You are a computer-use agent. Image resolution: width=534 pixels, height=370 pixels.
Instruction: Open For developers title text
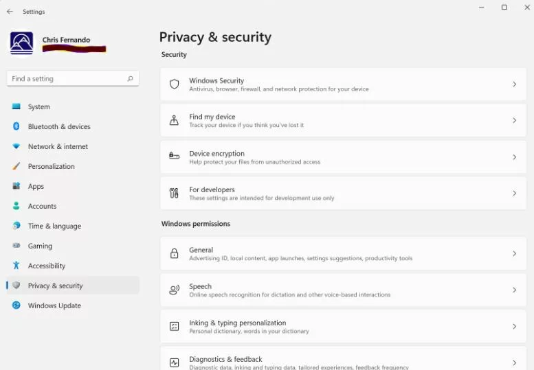(x=212, y=189)
